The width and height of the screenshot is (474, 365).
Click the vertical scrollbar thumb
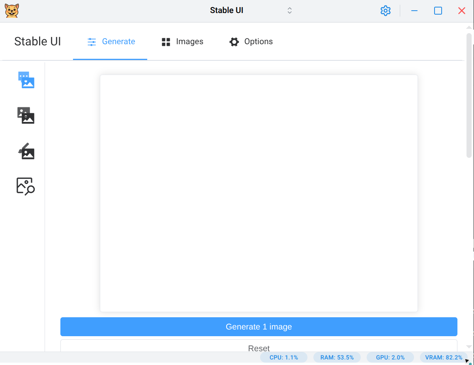point(469,95)
